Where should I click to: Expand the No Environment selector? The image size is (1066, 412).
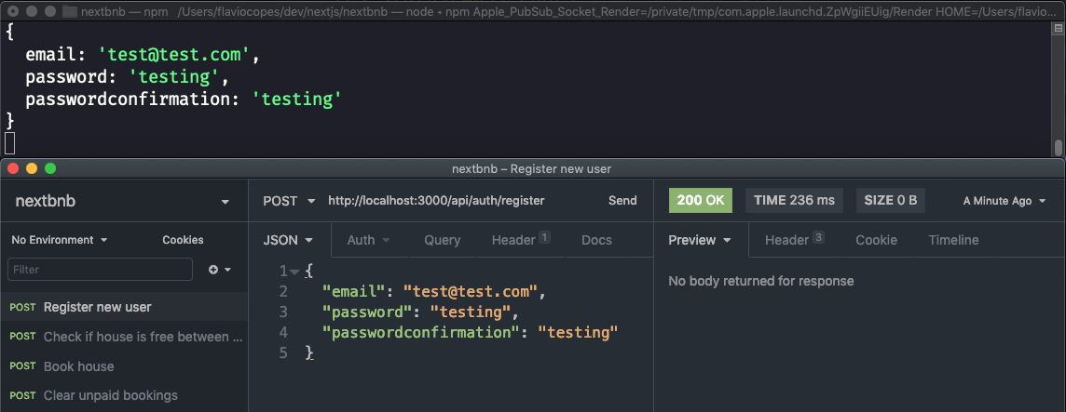(x=60, y=240)
